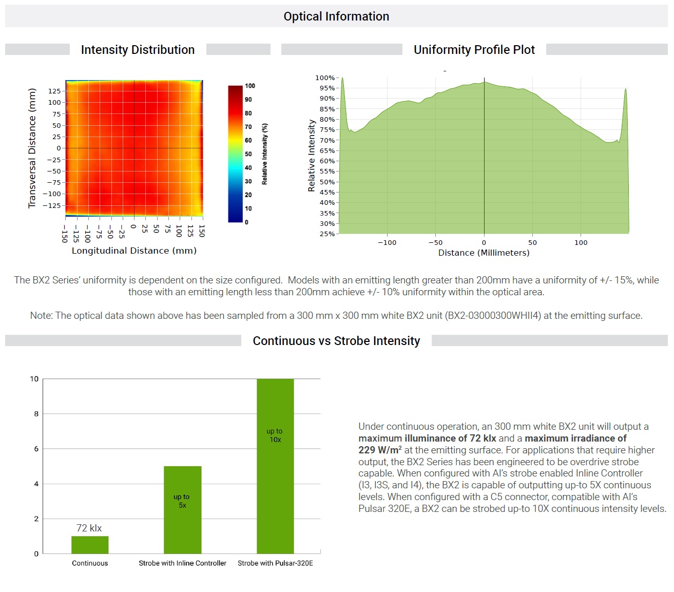Click the 'up to 10x' bar
674x592 pixels.
(x=275, y=466)
